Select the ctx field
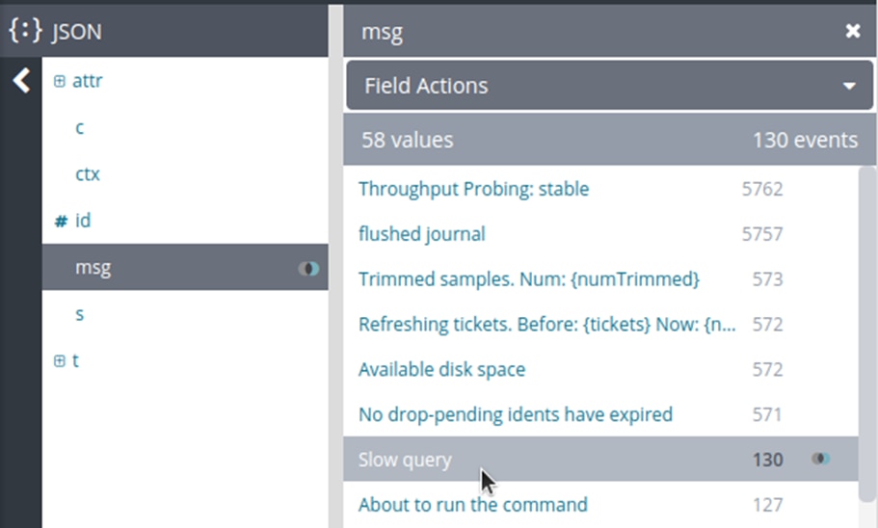Viewport: 878px width, 528px height. click(88, 174)
